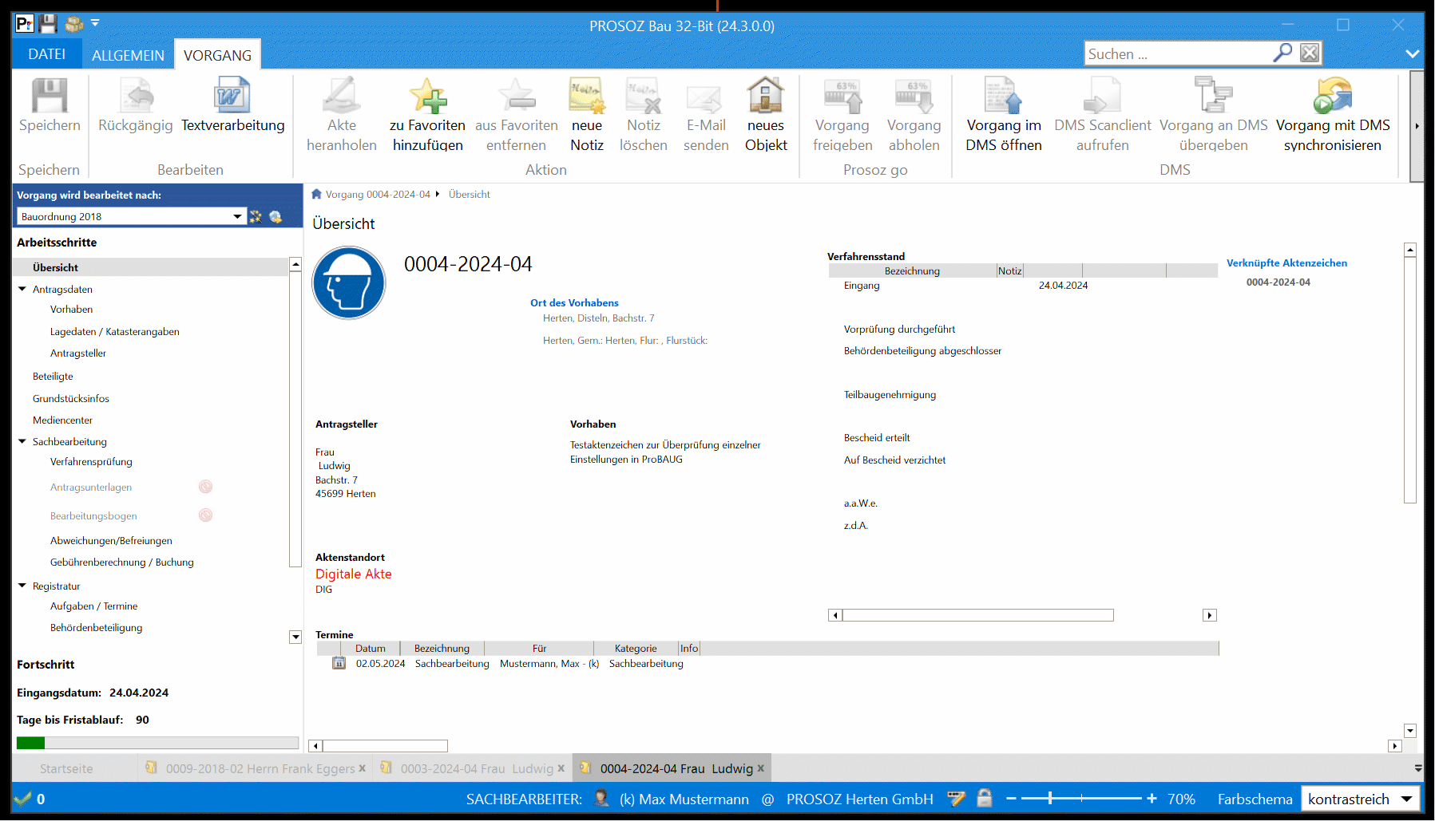The height and width of the screenshot is (821, 1435).
Task: Click the save disk icon in title bar
Action: click(48, 24)
